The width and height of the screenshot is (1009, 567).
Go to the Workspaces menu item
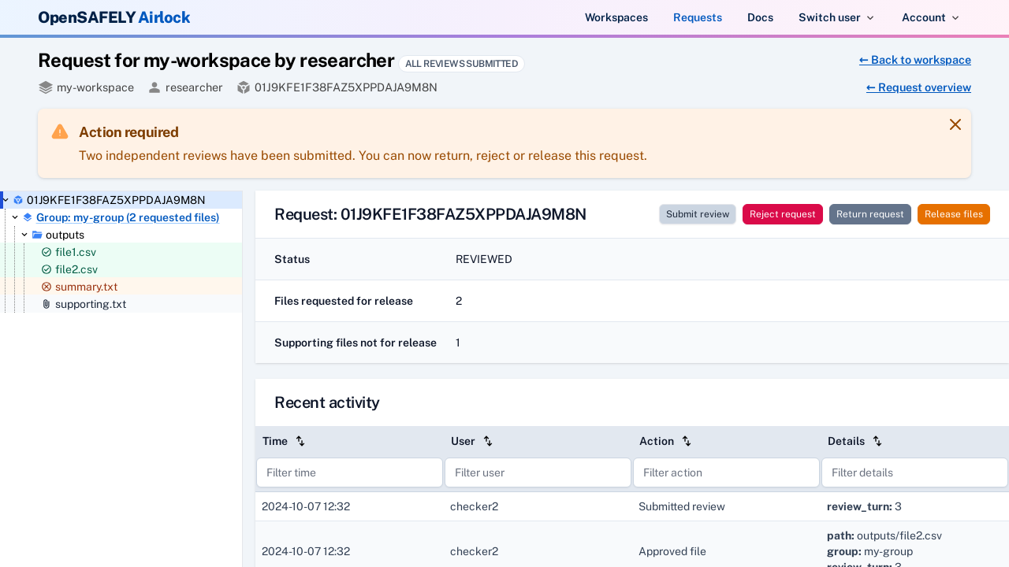pyautogui.click(x=616, y=17)
